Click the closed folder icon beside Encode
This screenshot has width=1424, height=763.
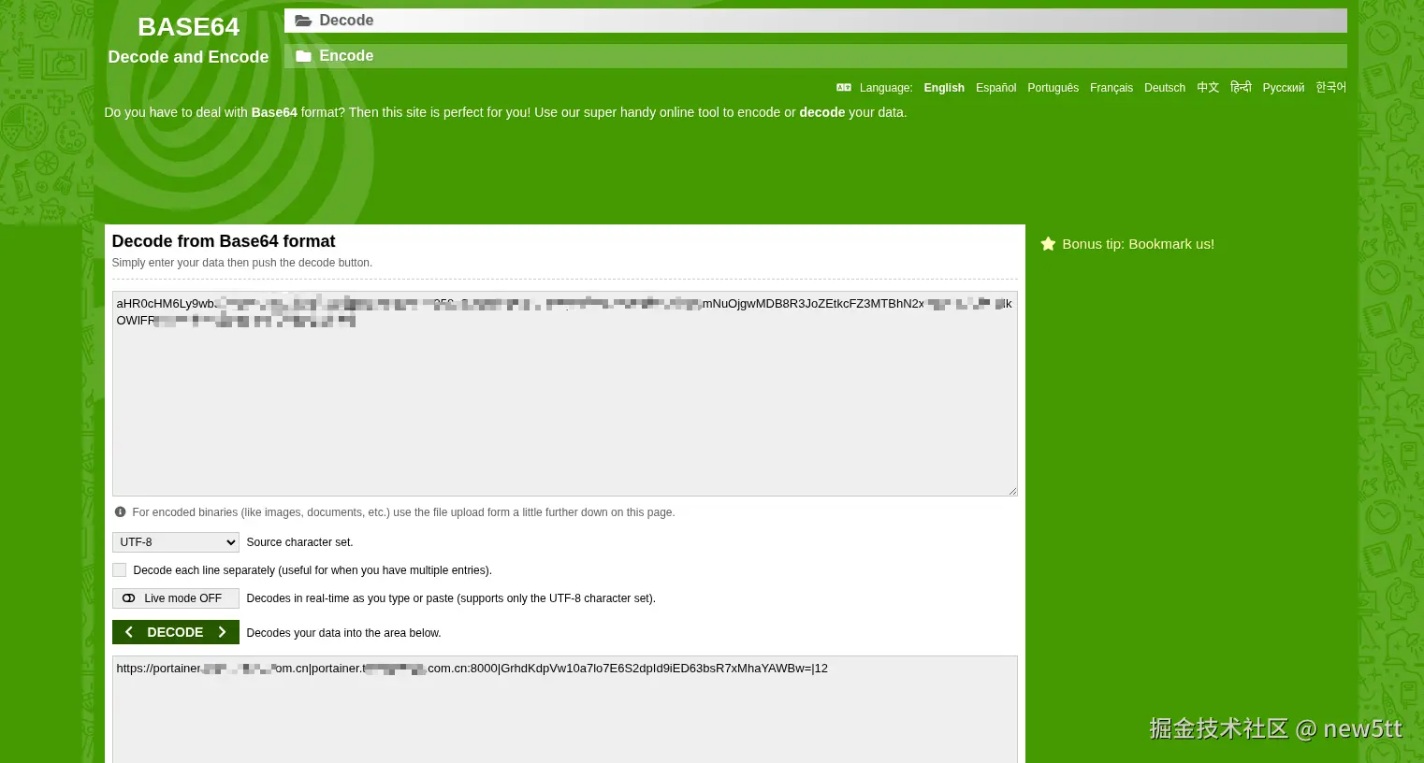coord(303,56)
